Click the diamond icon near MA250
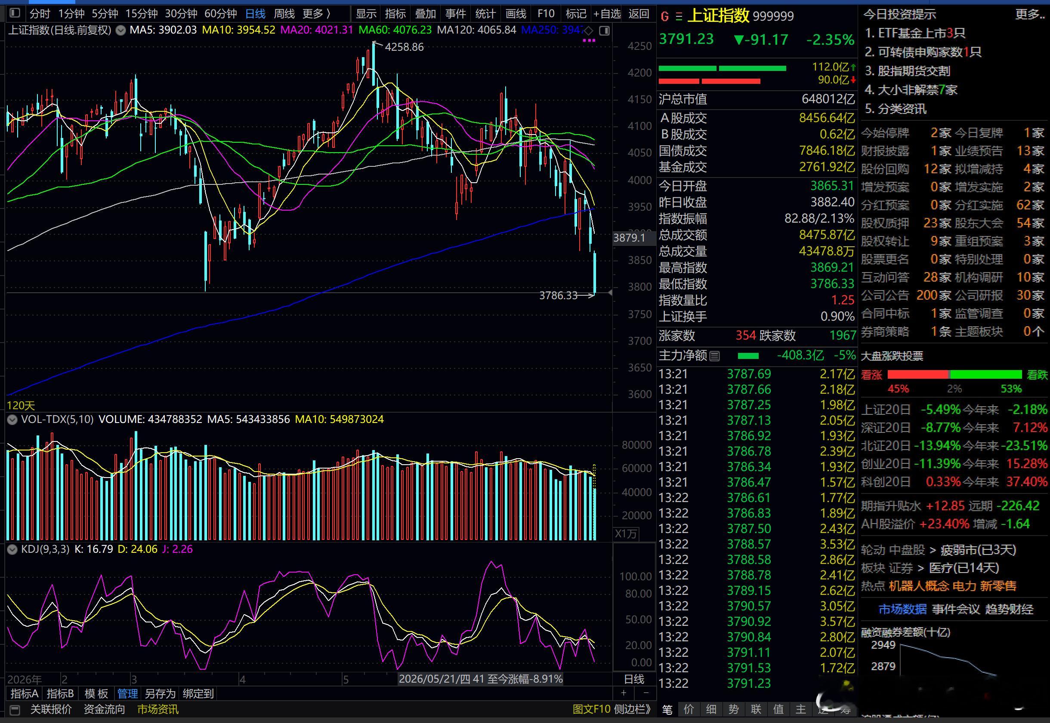The width and height of the screenshot is (1050, 723). [588, 31]
